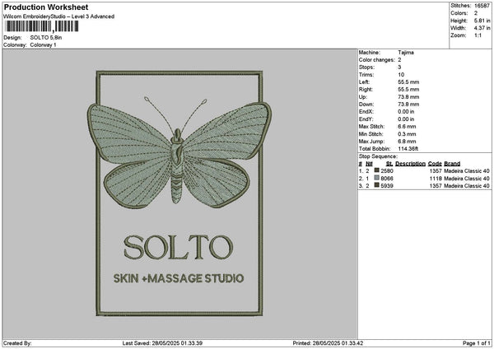Click the Max Stitch value '6.6 mm'

(x=407, y=127)
